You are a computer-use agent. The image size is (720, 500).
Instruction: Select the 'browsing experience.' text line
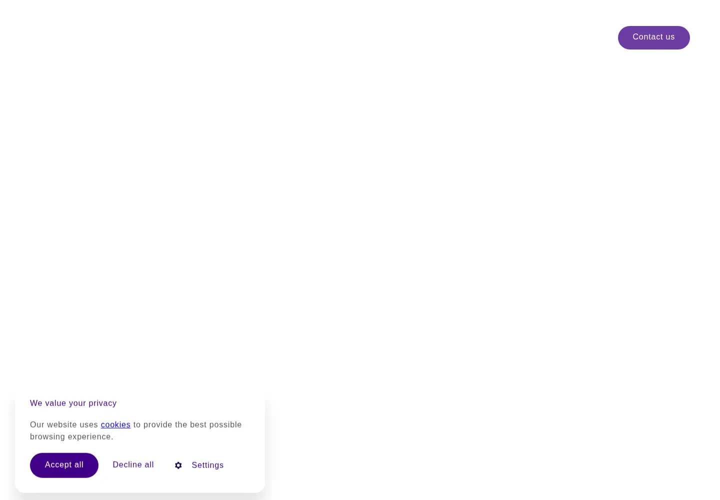[71, 436]
